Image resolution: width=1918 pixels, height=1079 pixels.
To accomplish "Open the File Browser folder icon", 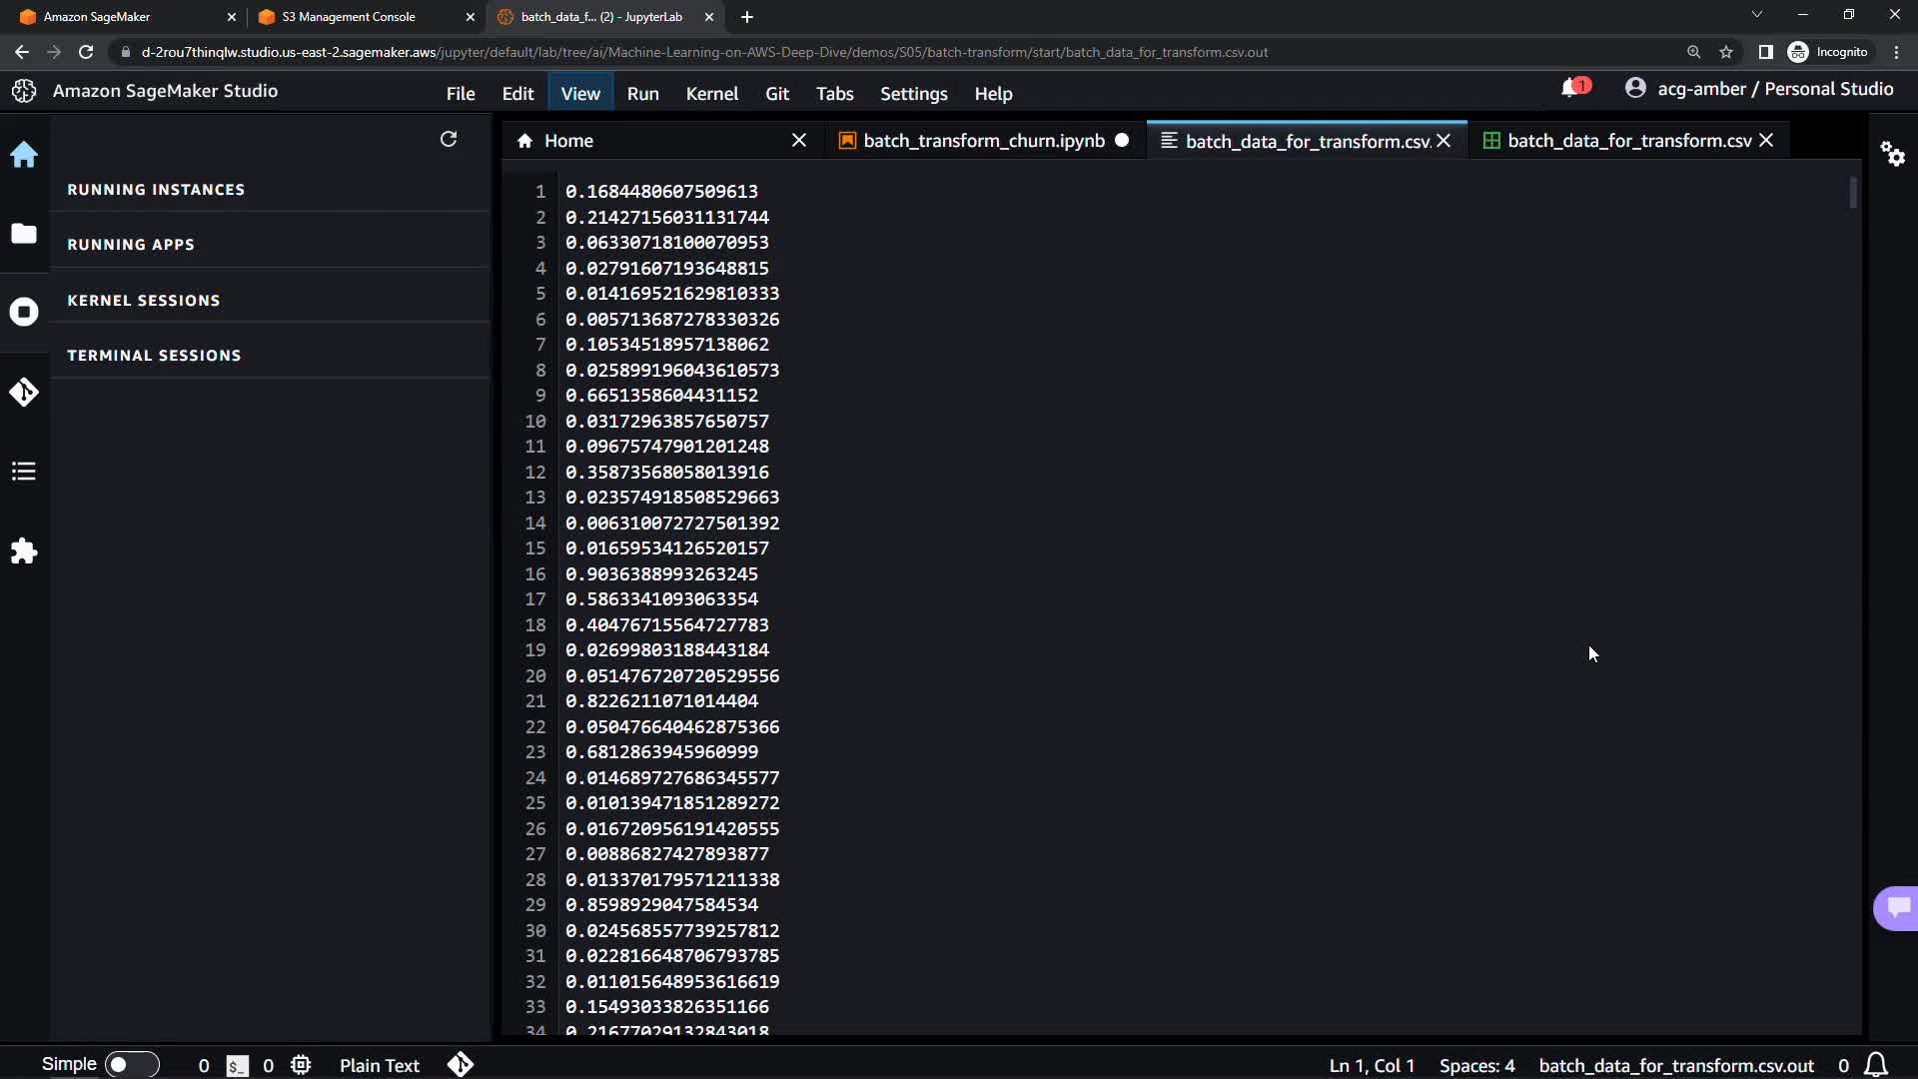I will [24, 234].
